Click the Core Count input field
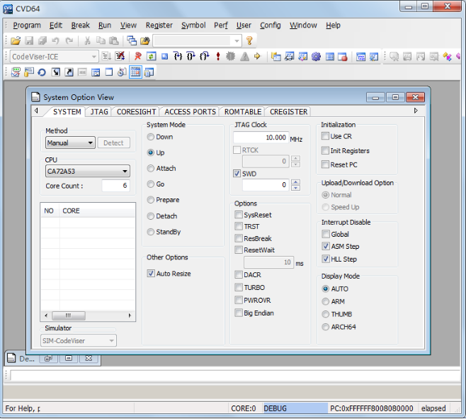466x419 pixels. [x=115, y=186]
